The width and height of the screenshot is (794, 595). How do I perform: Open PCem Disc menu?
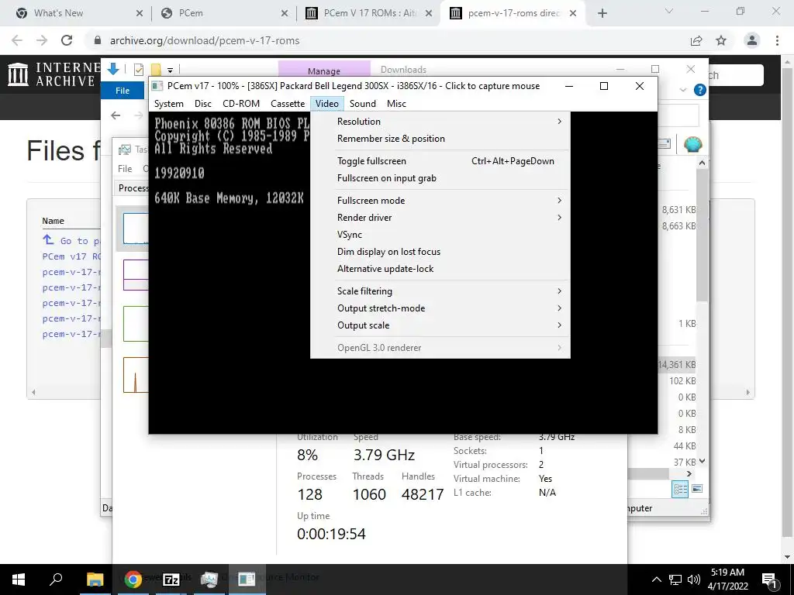pos(203,104)
